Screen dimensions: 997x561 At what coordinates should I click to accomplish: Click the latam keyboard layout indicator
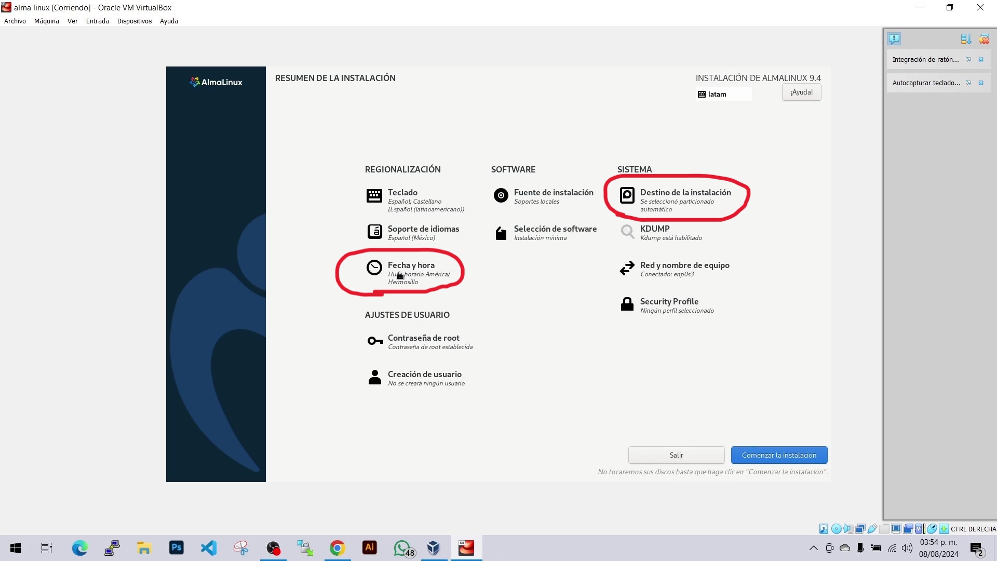pos(723,94)
